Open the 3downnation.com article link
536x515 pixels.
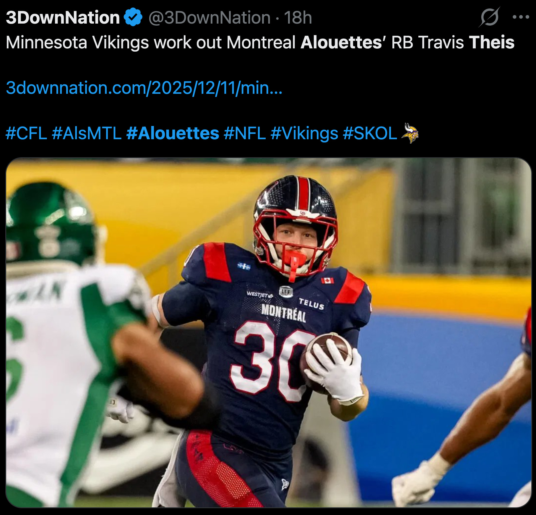(144, 88)
